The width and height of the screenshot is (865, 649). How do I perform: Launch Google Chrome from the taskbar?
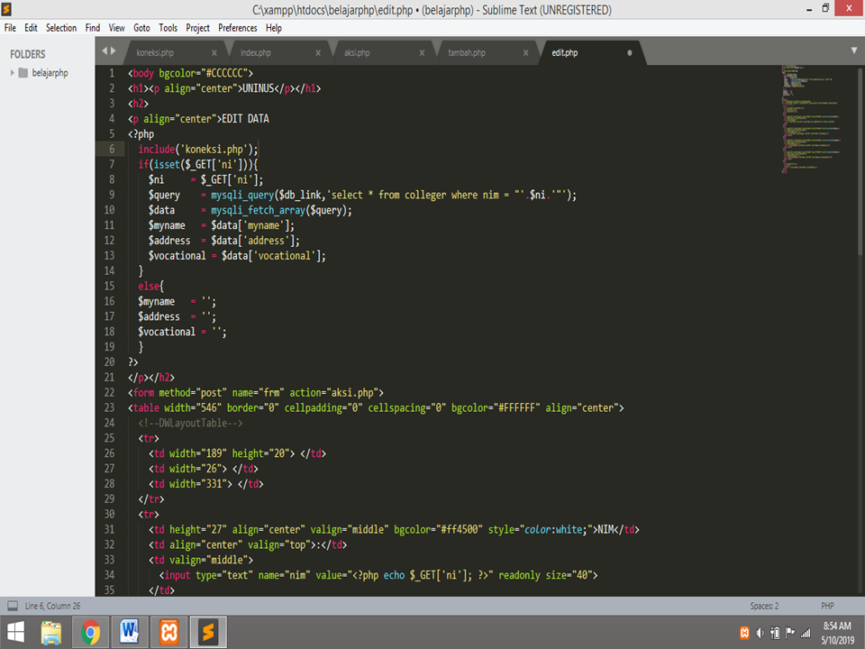coord(88,632)
